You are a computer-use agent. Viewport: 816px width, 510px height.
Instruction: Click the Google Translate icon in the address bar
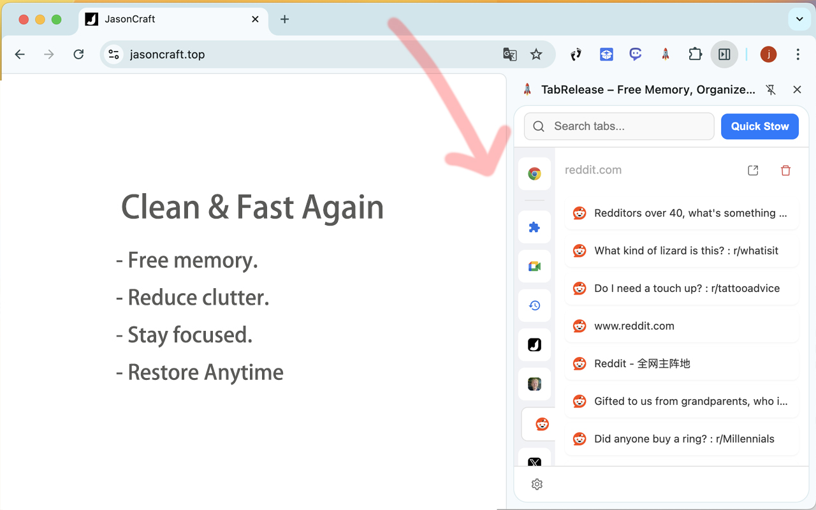click(510, 55)
